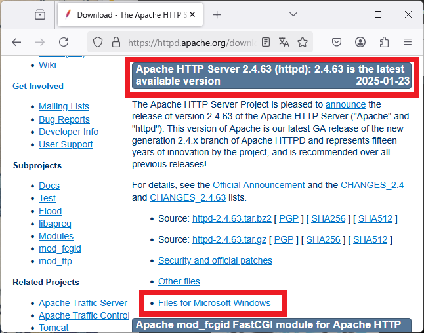This screenshot has width=424, height=333.
Task: Click the Forward navigation arrow
Action: (x=40, y=42)
